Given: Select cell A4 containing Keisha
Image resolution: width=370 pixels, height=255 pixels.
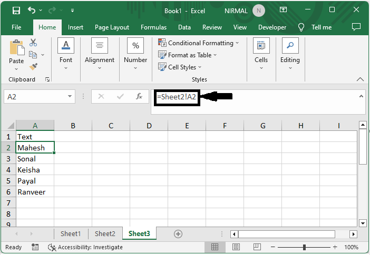Looking at the screenshot, I should tap(35, 170).
